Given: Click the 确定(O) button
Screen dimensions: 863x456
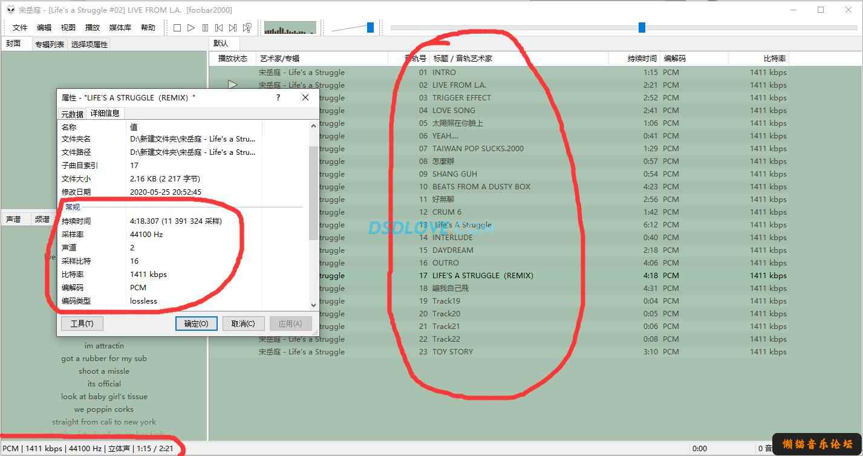Looking at the screenshot, I should [196, 324].
